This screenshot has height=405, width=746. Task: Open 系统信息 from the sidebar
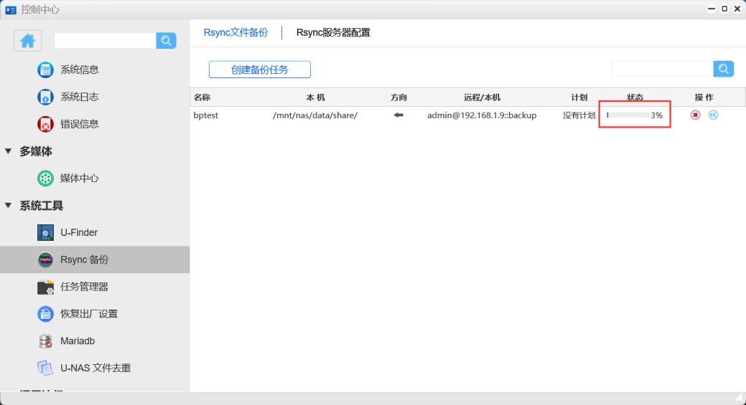pos(80,70)
